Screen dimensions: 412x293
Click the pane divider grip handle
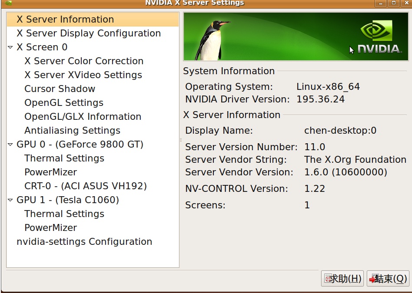(x=181, y=140)
